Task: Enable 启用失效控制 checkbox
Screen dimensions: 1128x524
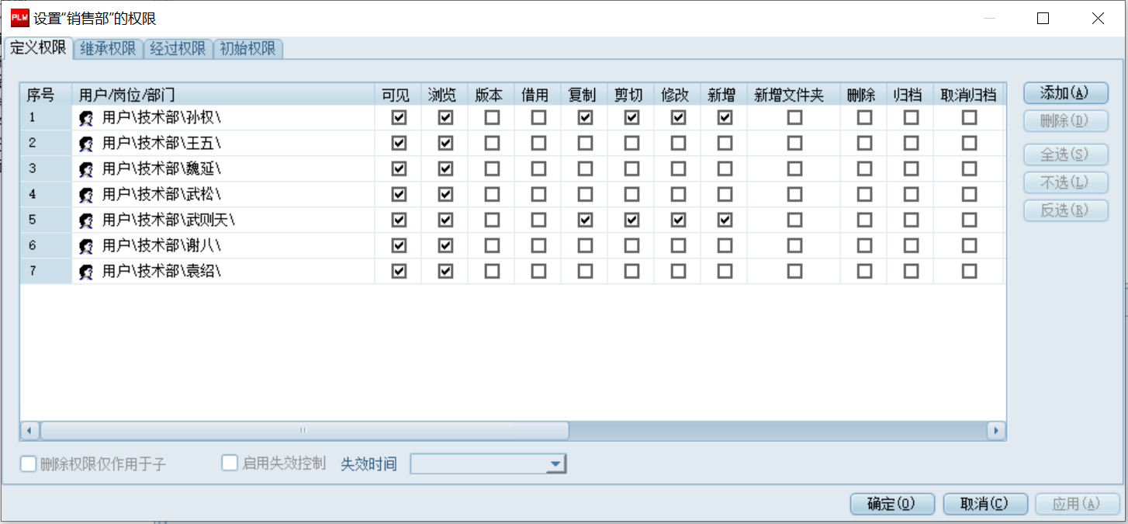Action: click(230, 463)
